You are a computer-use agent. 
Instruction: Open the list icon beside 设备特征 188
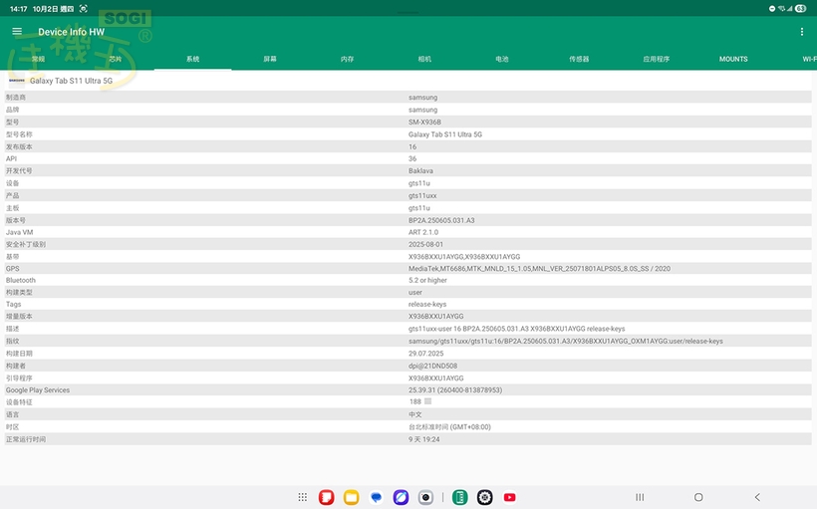coord(427,402)
